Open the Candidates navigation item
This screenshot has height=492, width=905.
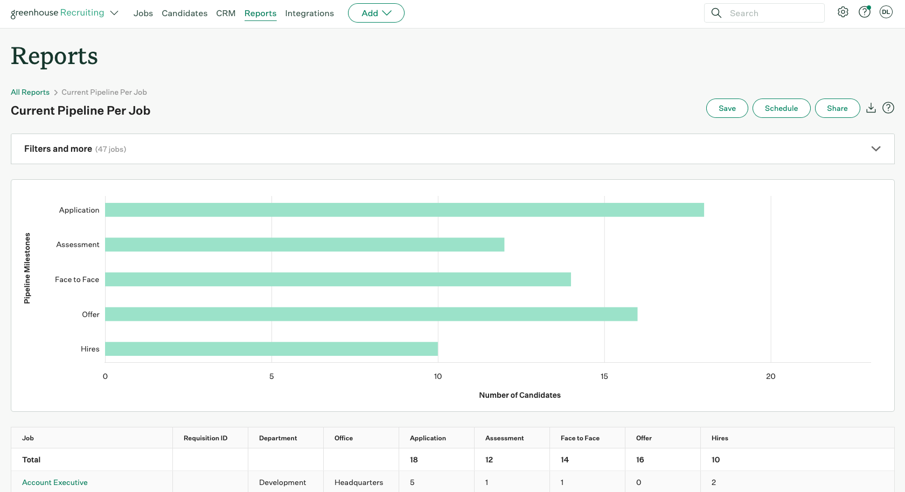[x=184, y=13]
